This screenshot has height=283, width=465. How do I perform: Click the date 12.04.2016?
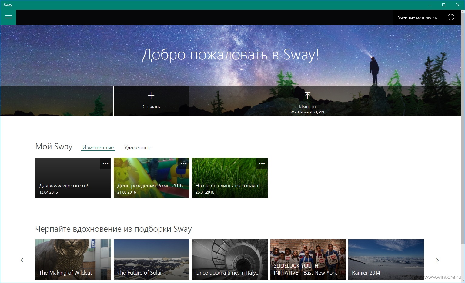click(x=49, y=192)
